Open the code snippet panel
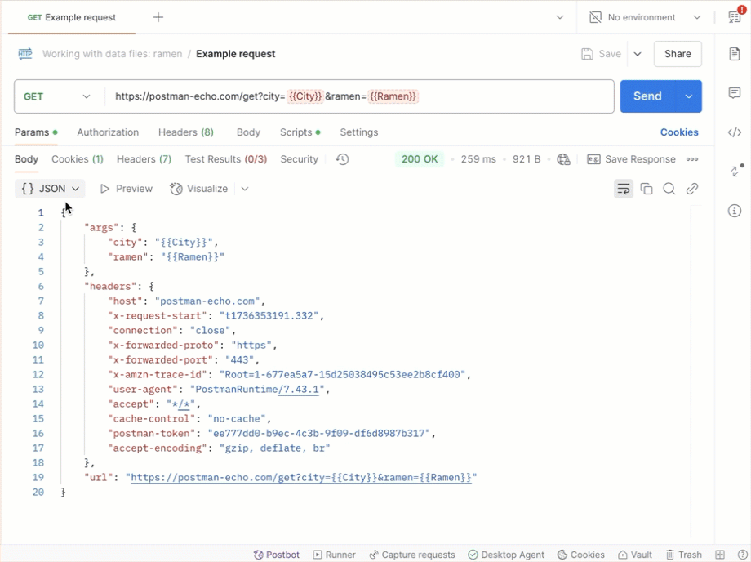751x562 pixels. coord(734,131)
